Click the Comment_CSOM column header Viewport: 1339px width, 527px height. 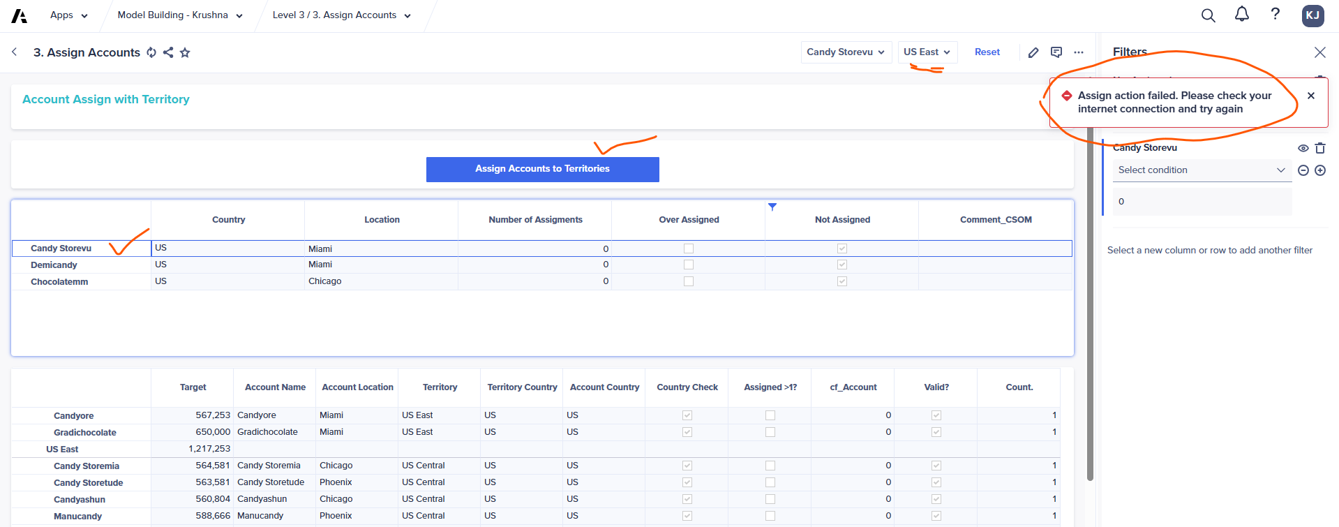[x=996, y=220]
